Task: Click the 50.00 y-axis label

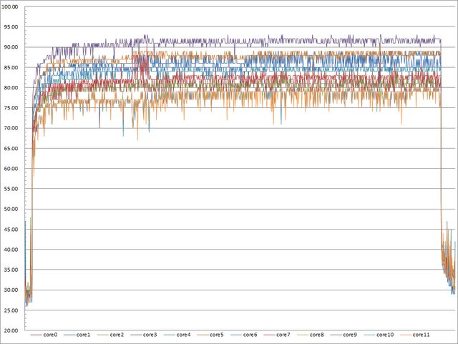Action: (12, 210)
